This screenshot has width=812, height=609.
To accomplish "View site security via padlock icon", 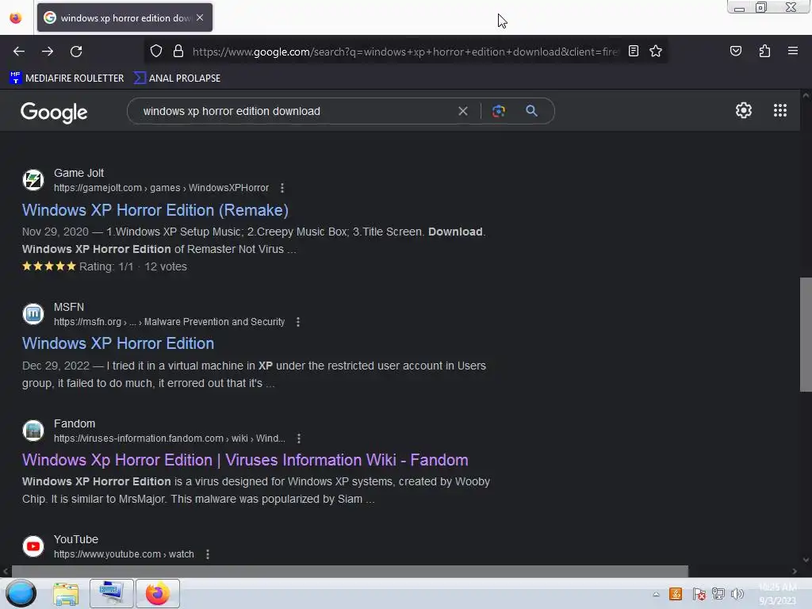I will [x=178, y=51].
